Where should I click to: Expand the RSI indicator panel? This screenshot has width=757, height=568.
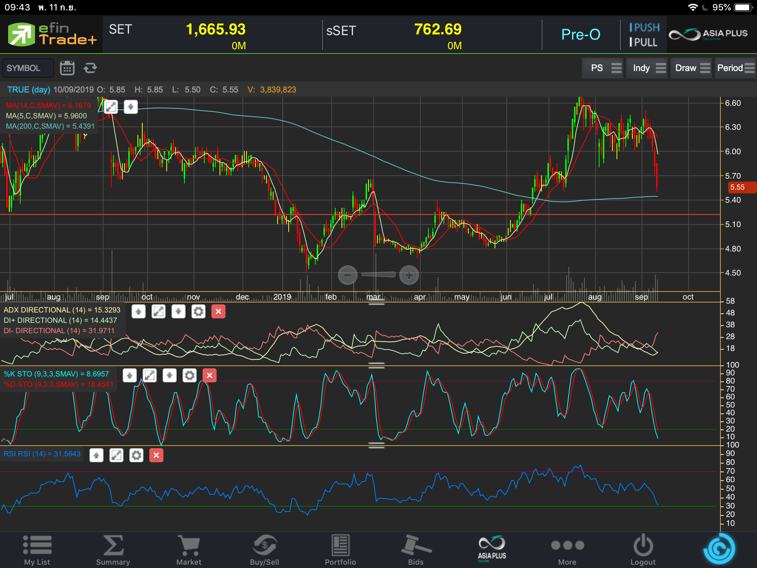[x=116, y=455]
